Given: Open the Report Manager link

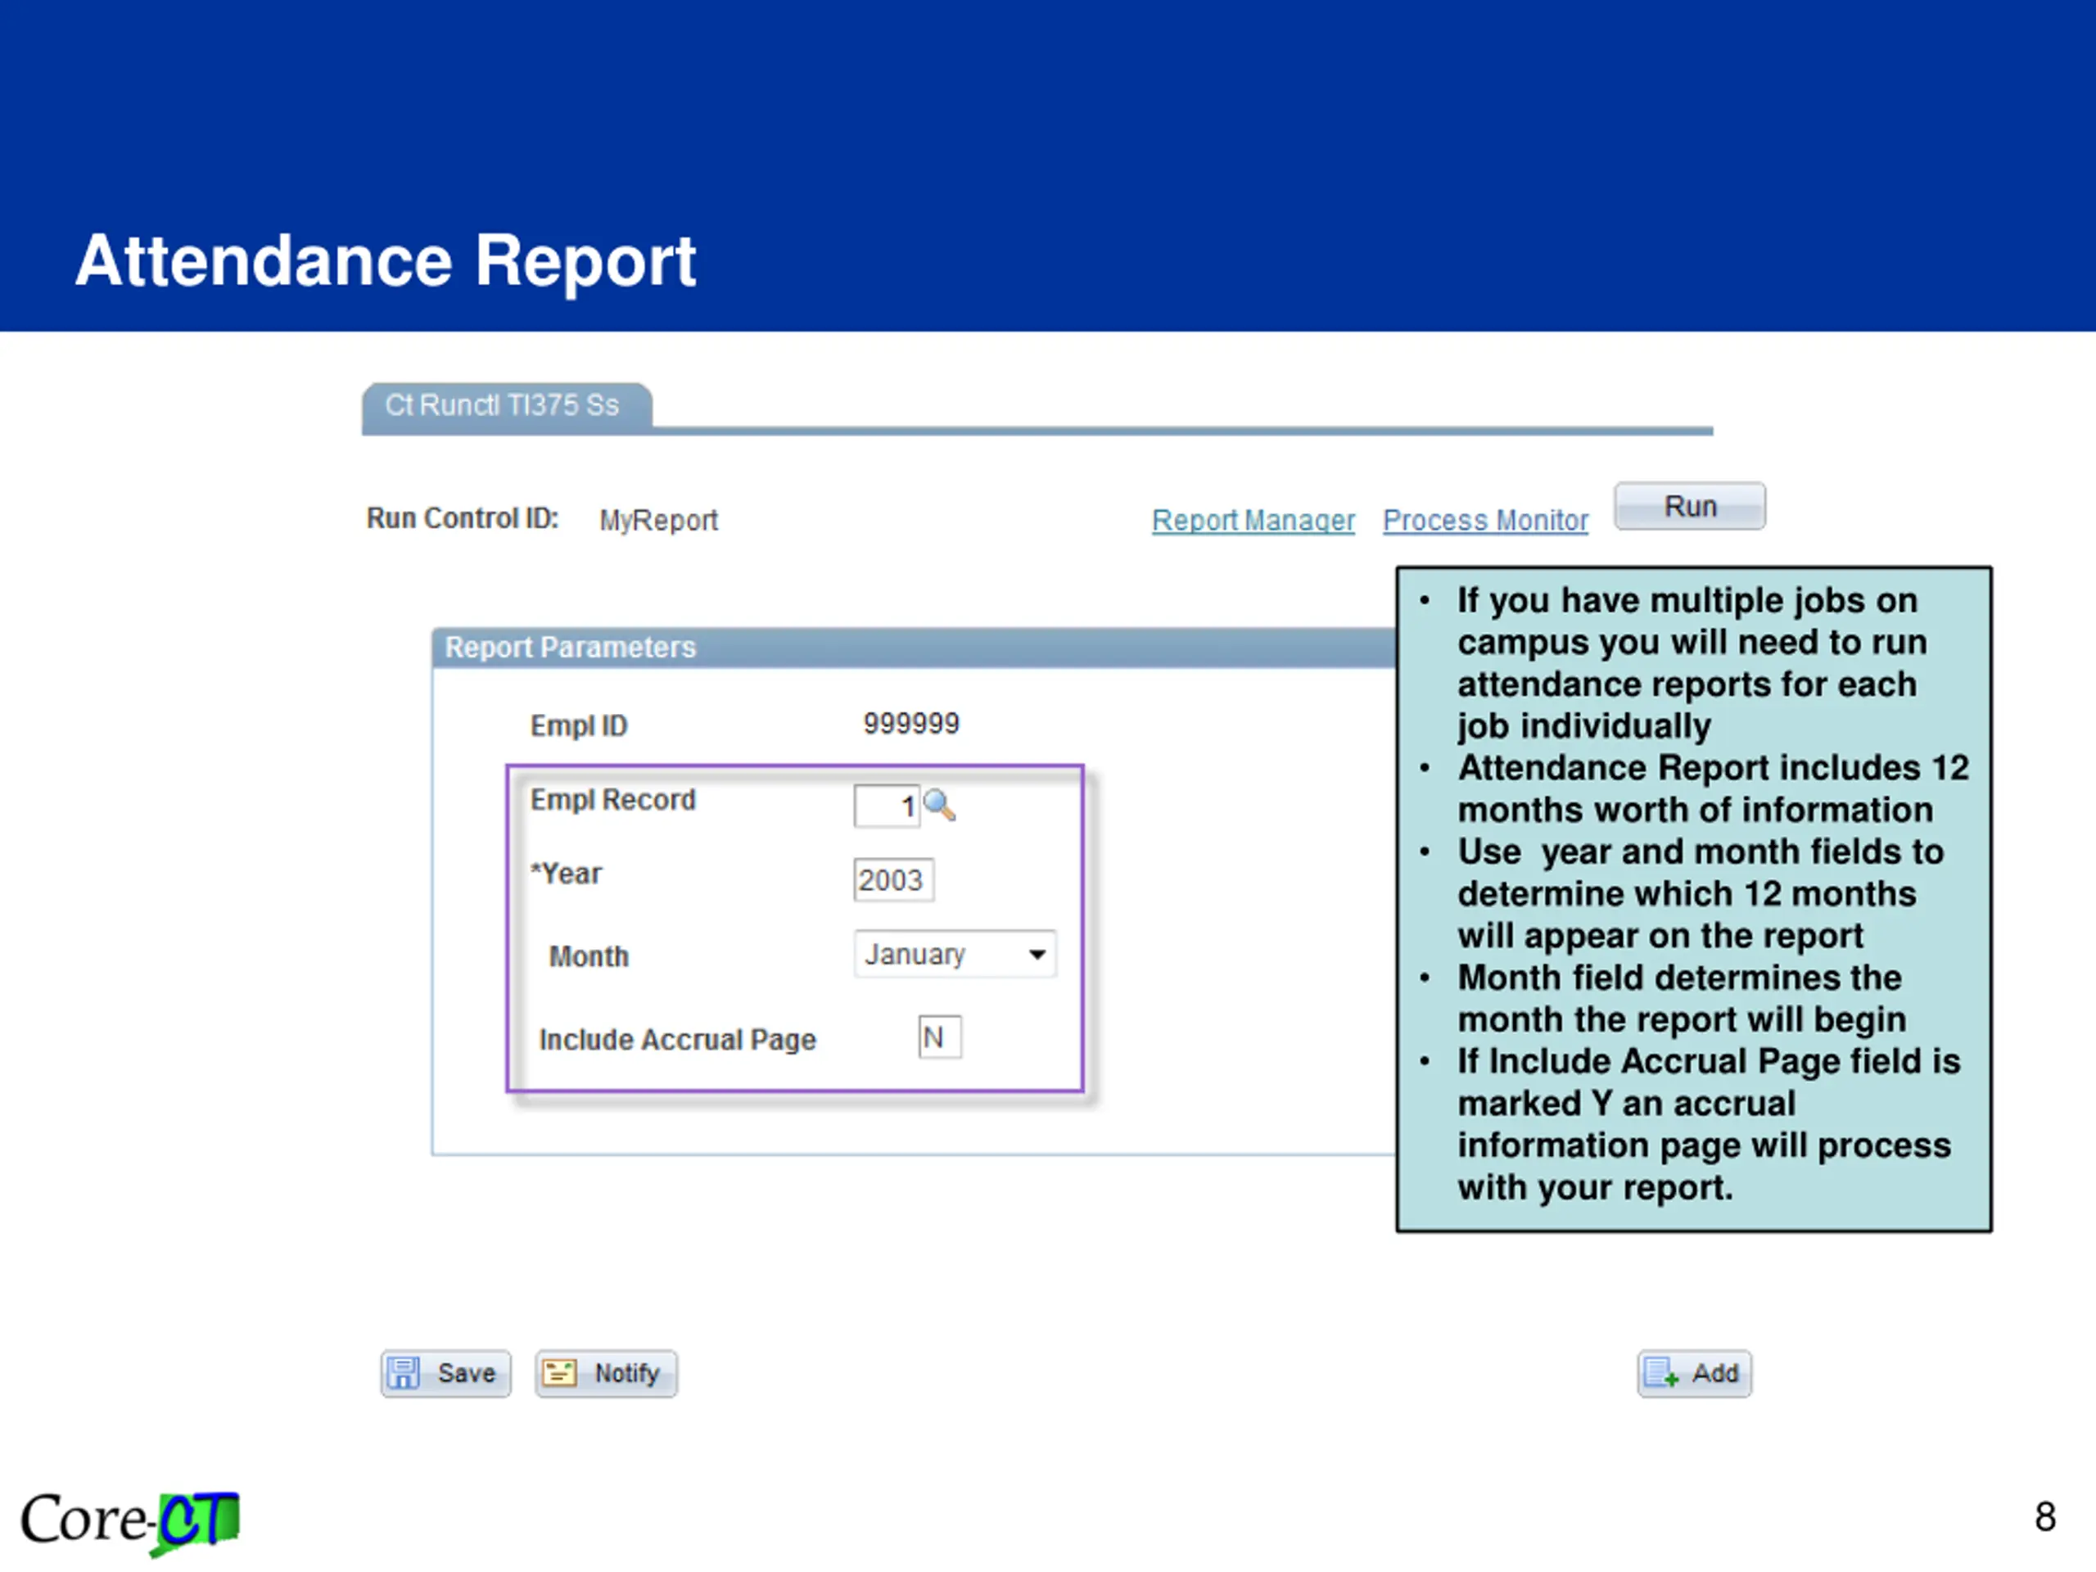Looking at the screenshot, I should coord(1253,520).
